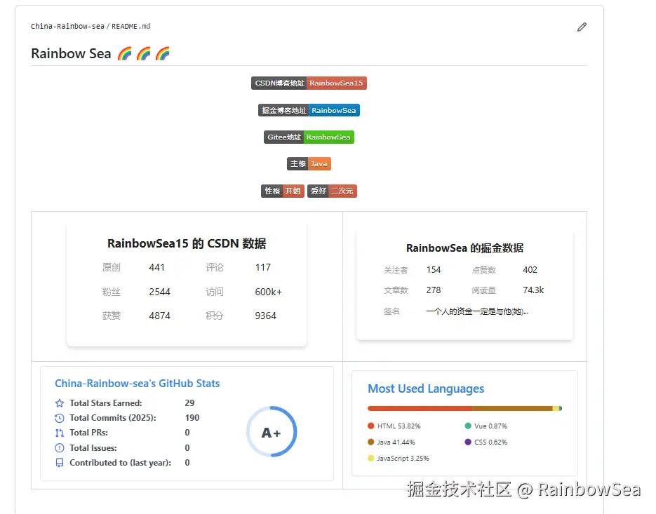Click the star icon beside Total Stars Earned
Viewport: 656px width, 514px height.
60,403
